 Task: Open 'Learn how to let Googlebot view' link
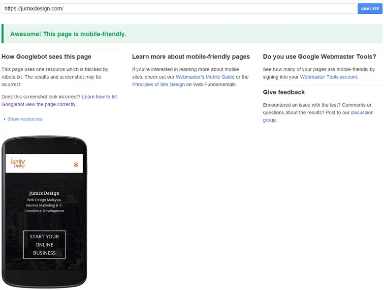[59, 100]
